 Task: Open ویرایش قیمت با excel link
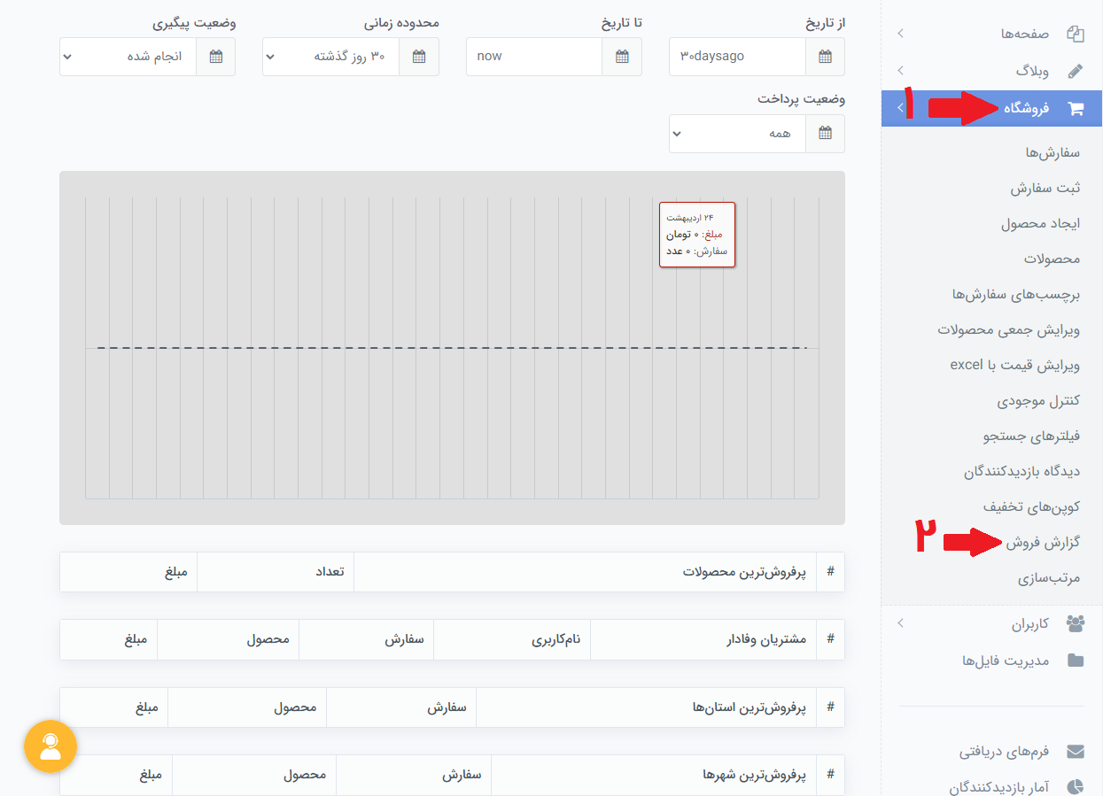point(1014,365)
